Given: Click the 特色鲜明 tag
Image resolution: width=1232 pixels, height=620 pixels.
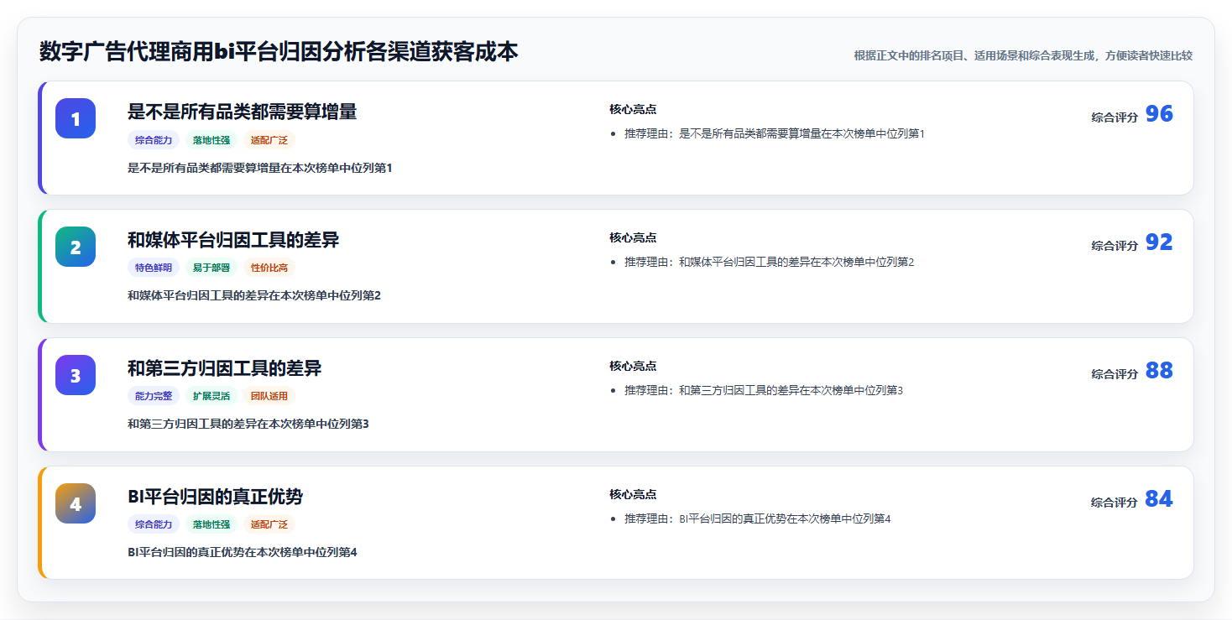Looking at the screenshot, I should point(154,268).
